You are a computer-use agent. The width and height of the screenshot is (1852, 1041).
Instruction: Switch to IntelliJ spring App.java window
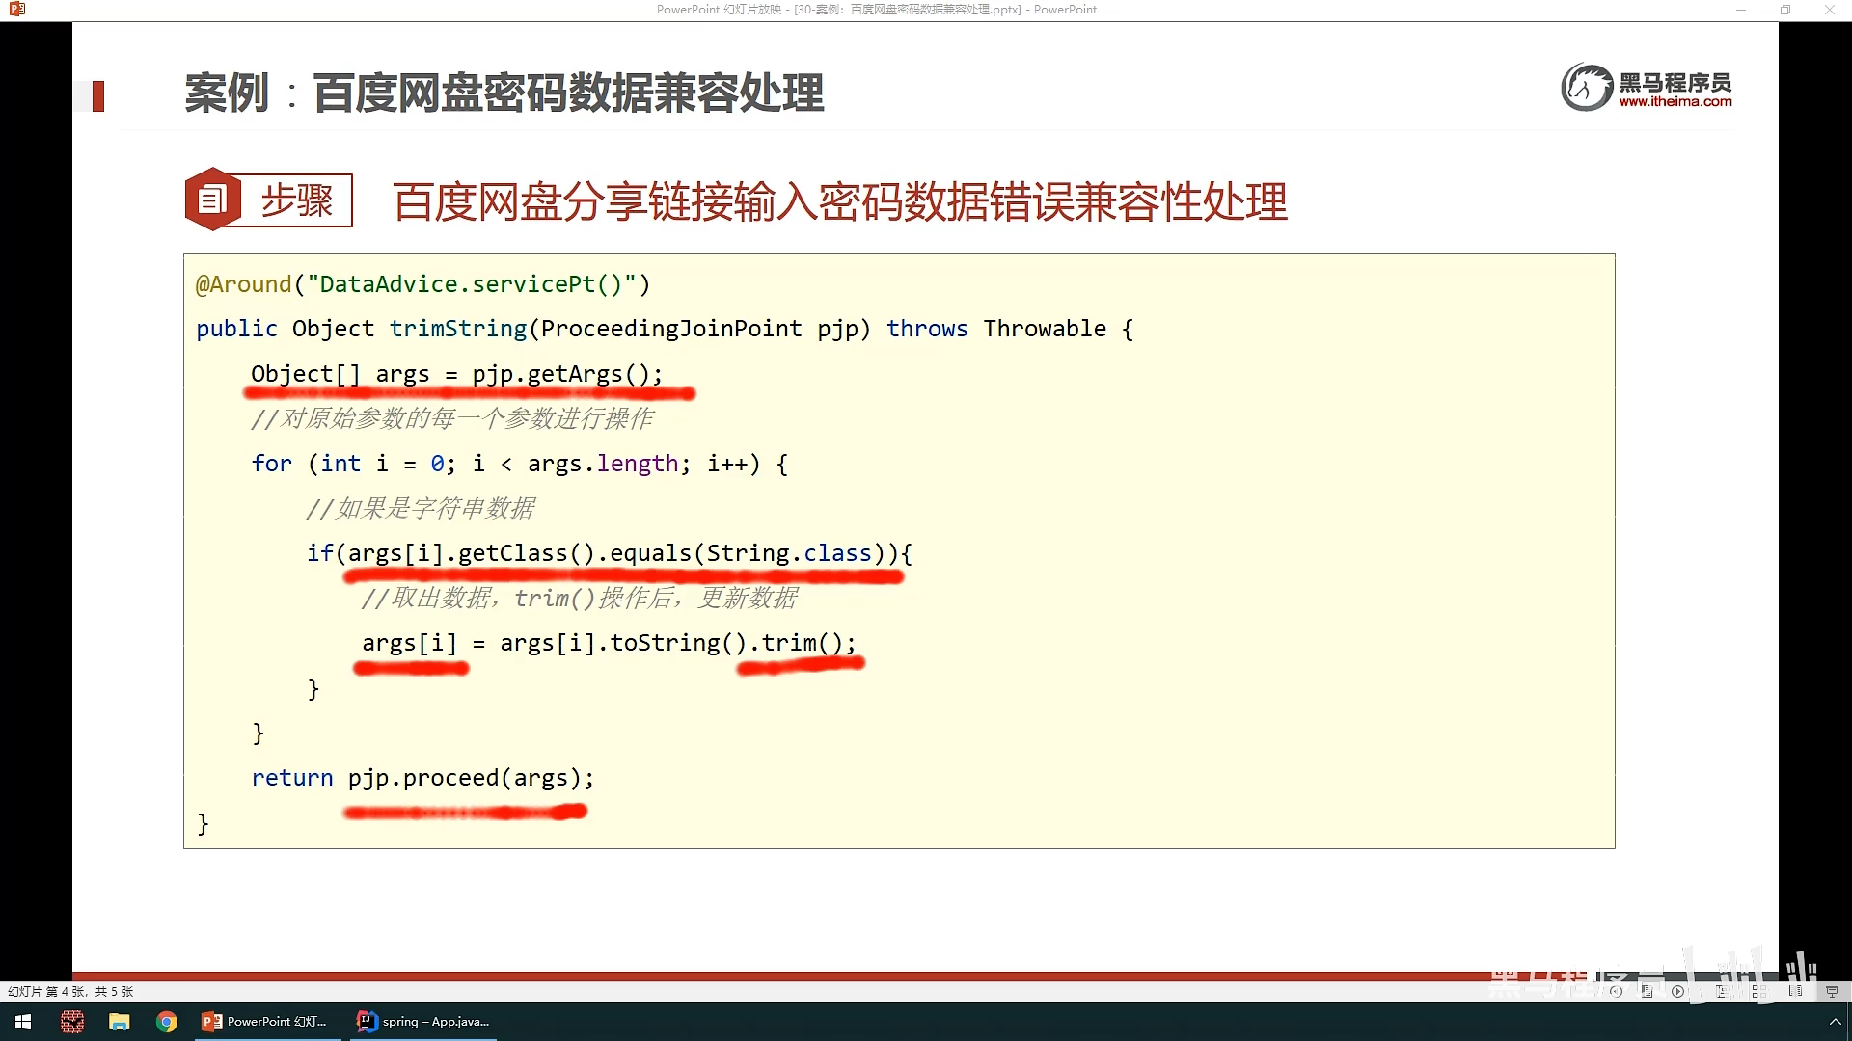tap(424, 1022)
